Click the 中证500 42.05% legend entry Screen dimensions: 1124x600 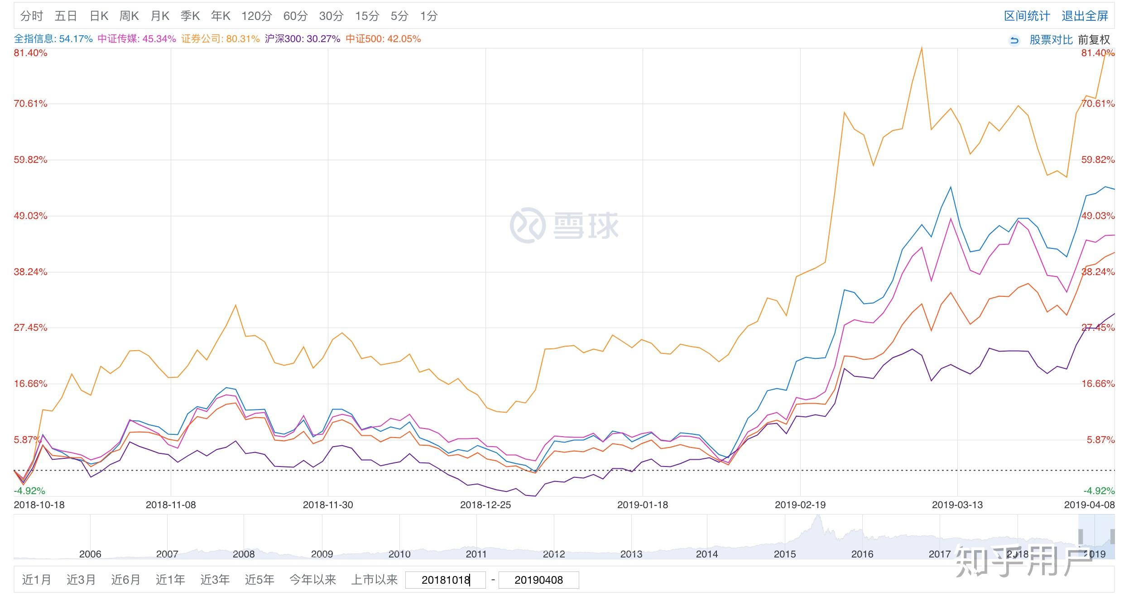[x=383, y=39]
